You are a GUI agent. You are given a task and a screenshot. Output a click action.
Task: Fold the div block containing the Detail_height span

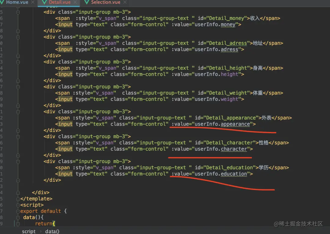pos(18,62)
